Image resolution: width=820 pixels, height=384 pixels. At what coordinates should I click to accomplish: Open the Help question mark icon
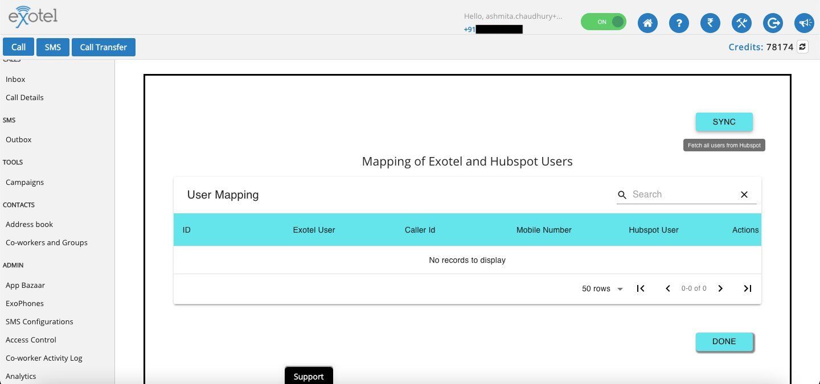tap(679, 23)
